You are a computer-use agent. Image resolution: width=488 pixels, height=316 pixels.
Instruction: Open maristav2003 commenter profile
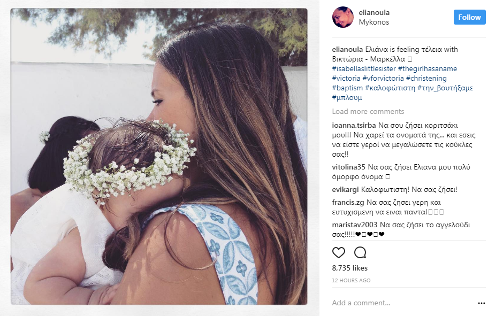(354, 225)
